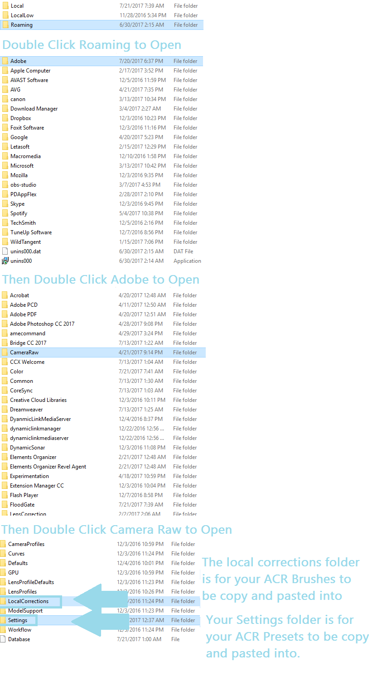Select the Experimentation folder
The image size is (392, 681).
tap(29, 476)
